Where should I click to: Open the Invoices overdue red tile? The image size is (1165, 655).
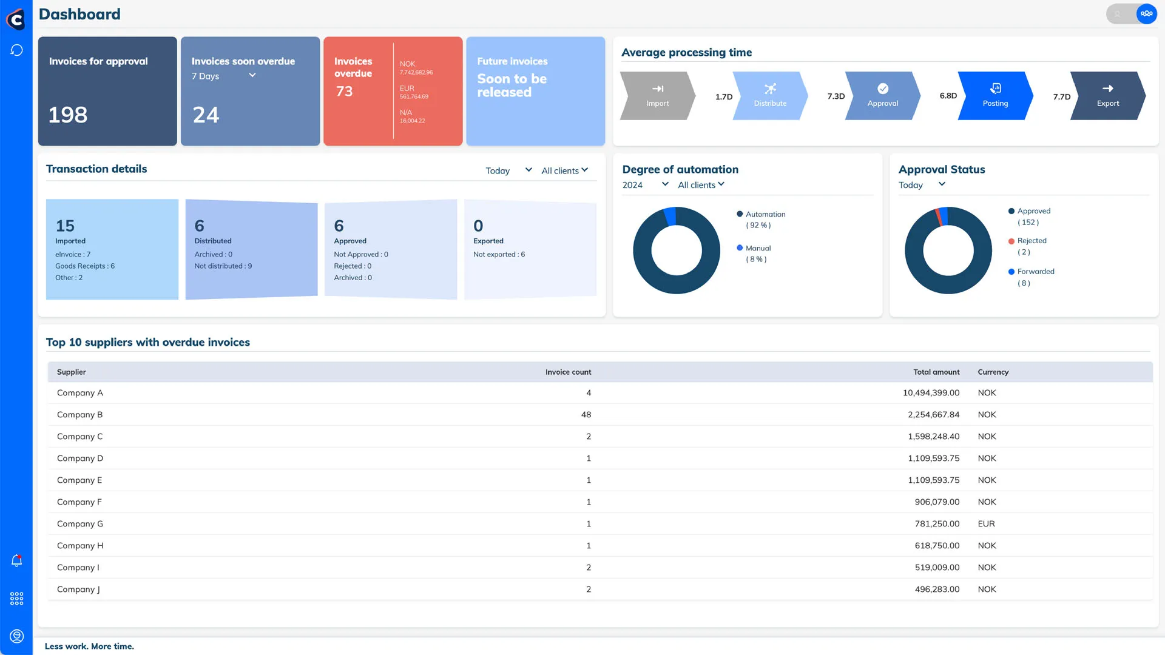[358, 91]
